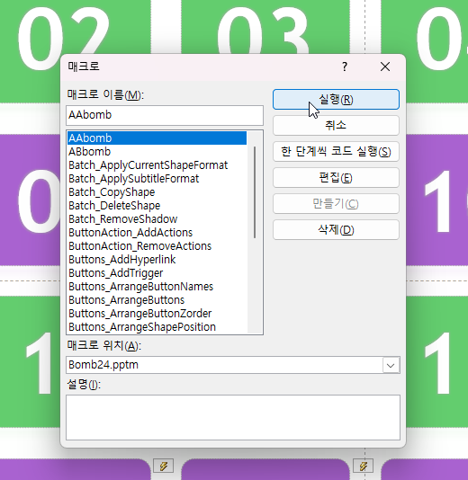Select Batch_DeleteShape macro
This screenshot has width=468, height=480.
point(157,206)
